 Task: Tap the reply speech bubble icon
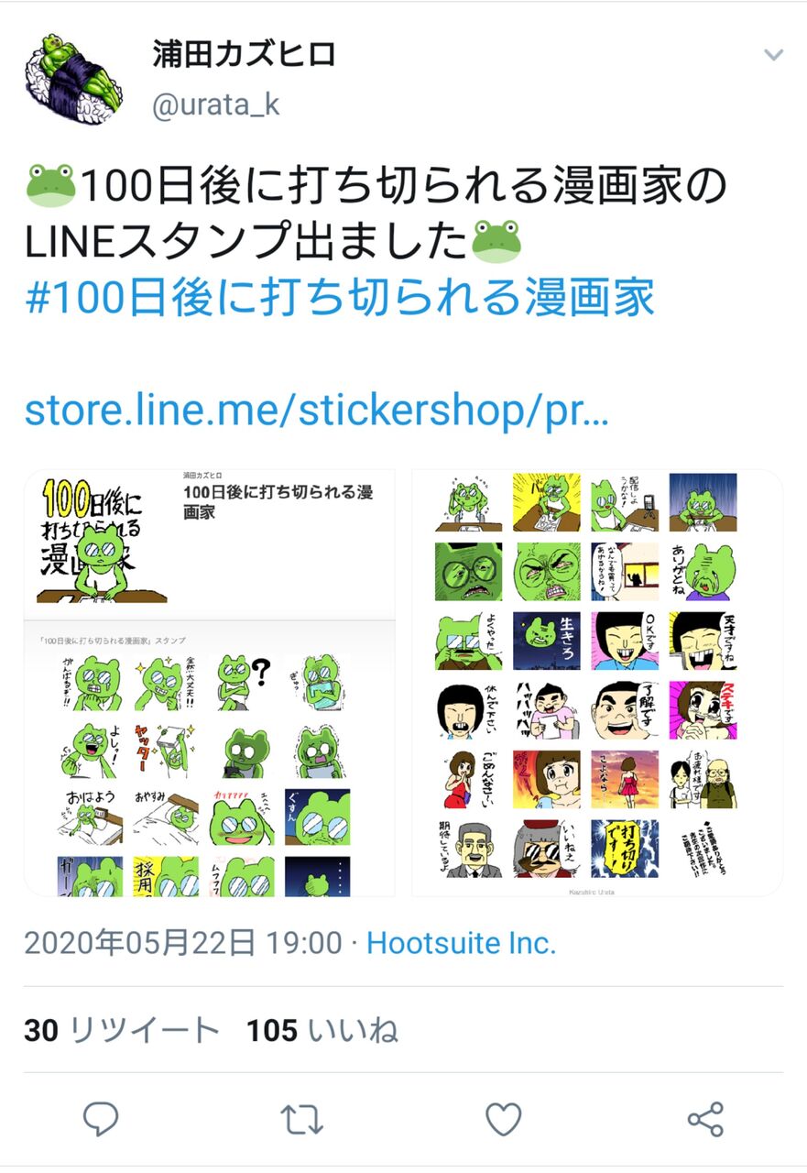click(101, 1119)
